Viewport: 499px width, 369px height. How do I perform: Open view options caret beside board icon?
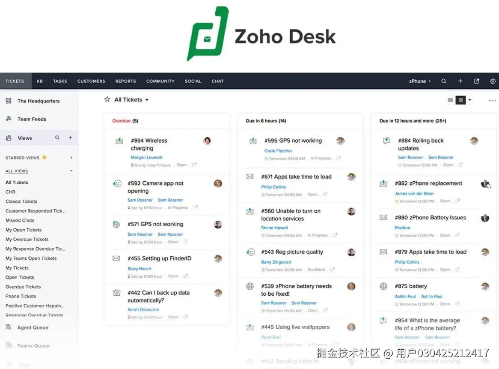coord(470,100)
